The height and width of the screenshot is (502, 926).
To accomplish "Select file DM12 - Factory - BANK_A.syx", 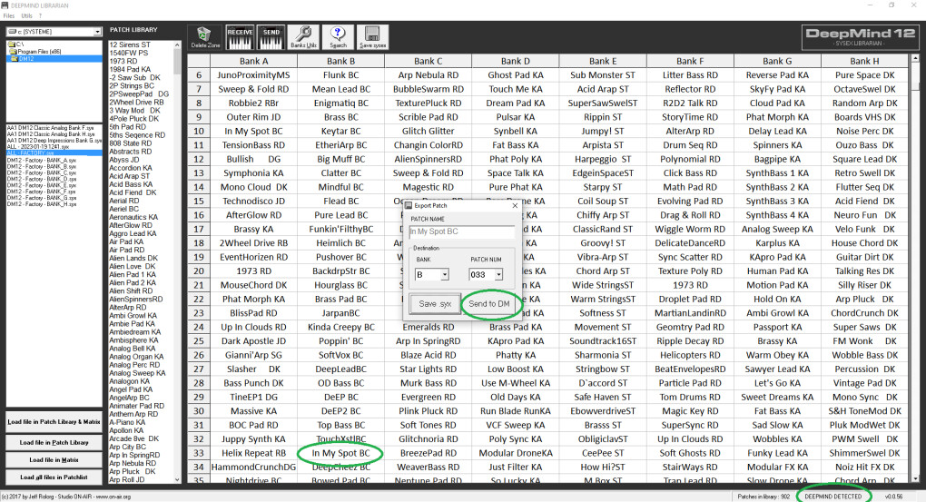I will coord(42,160).
